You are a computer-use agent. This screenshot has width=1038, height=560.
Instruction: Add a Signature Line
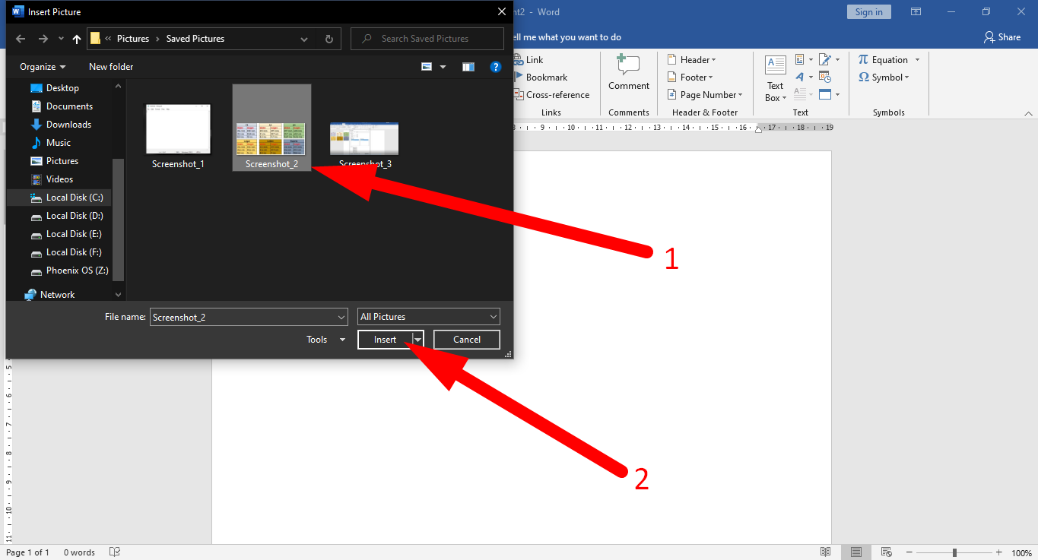click(825, 59)
